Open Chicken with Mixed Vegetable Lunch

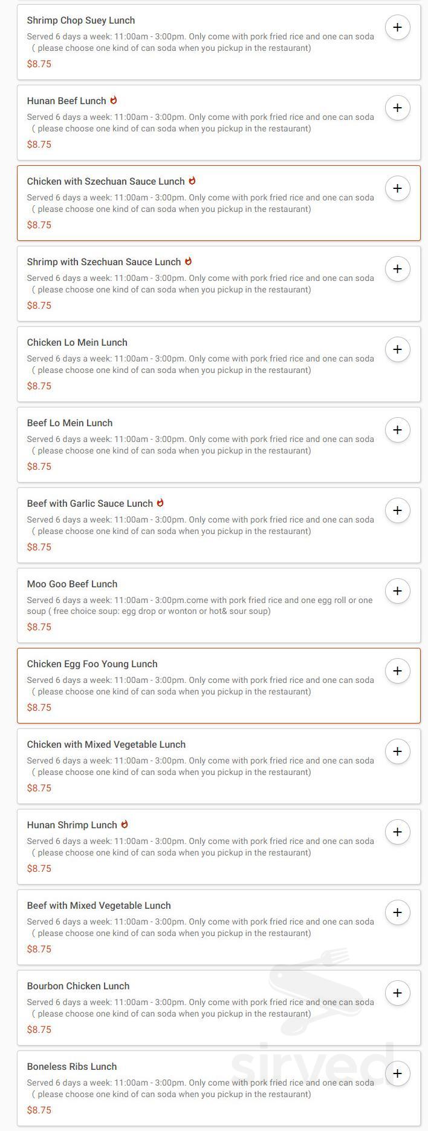click(x=106, y=744)
